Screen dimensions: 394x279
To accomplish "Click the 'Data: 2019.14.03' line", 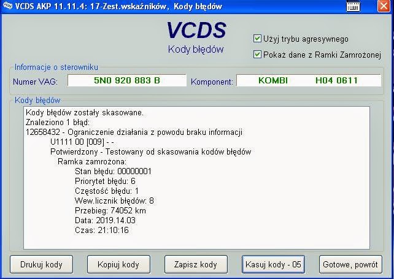I will pyautogui.click(x=105, y=221).
